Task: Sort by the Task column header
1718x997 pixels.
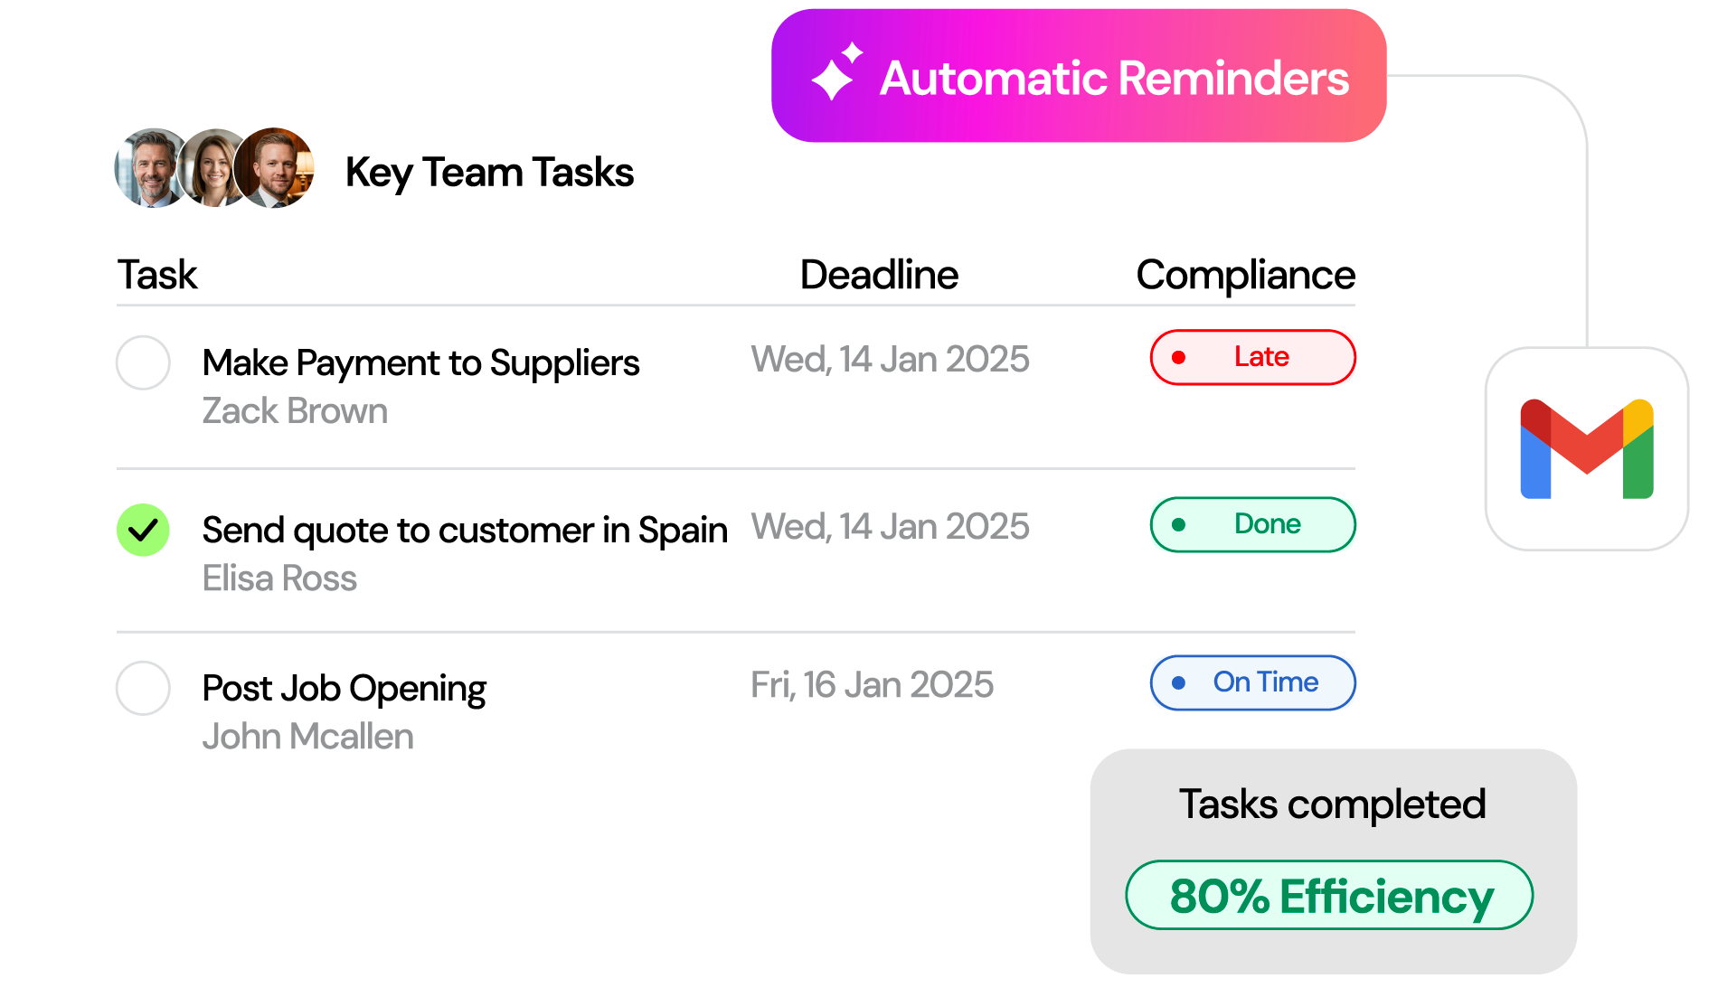Action: (x=157, y=275)
